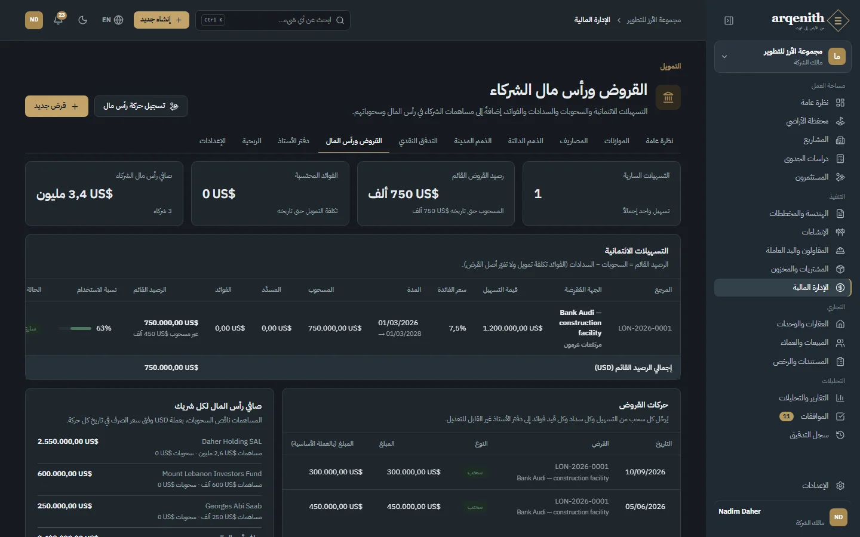Switch language using the EN globe button
Screen dimensions: 860x537
click(112, 20)
